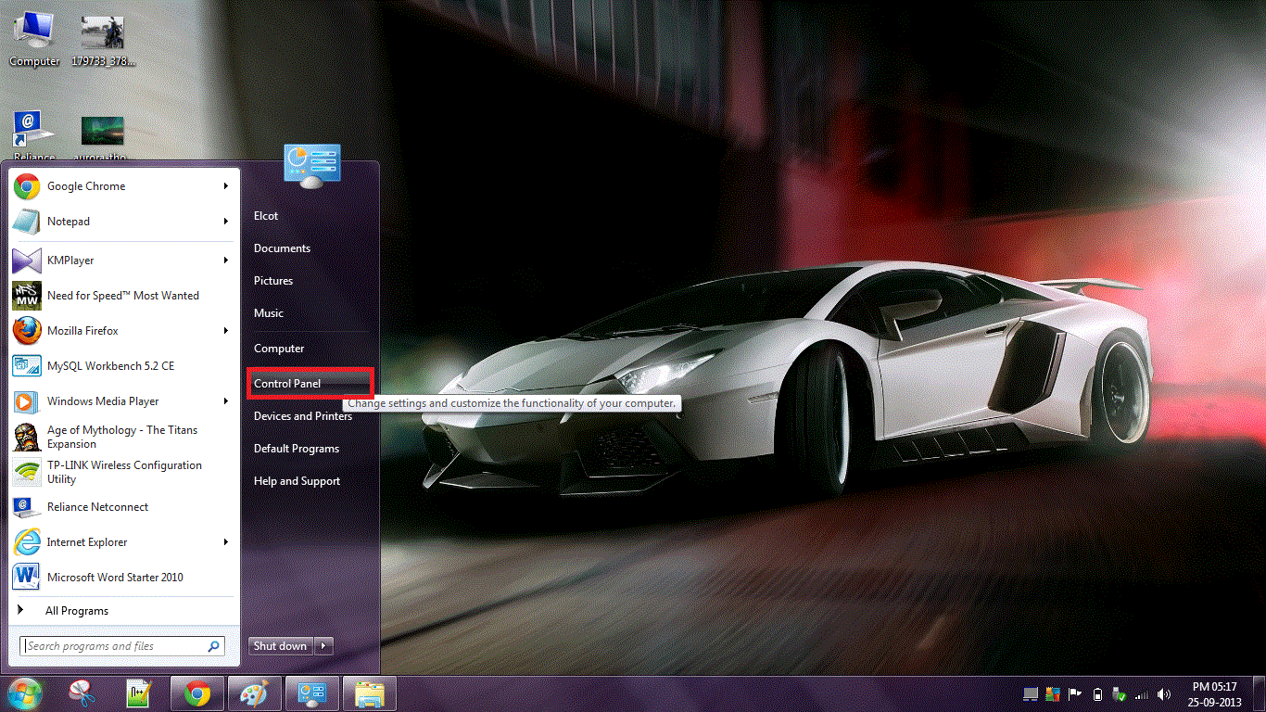1266x712 pixels.
Task: Launch Google Chrome from the Start menu list
Action: point(124,186)
